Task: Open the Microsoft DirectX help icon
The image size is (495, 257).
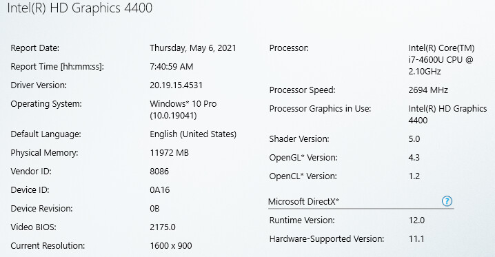Action: (447, 201)
